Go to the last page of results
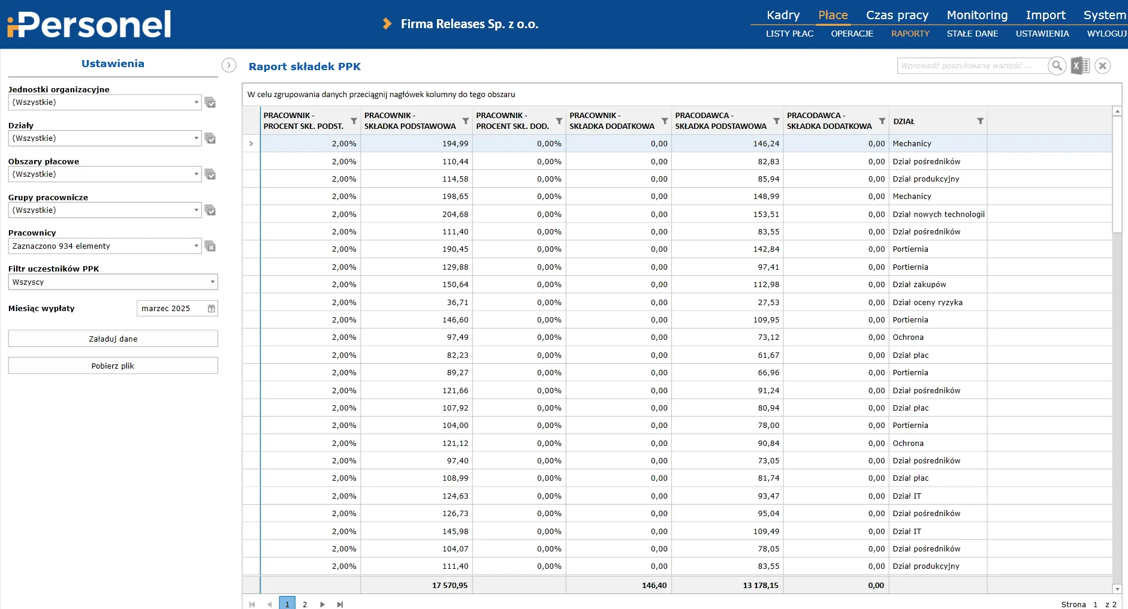Image resolution: width=1128 pixels, height=609 pixels. pos(340,604)
